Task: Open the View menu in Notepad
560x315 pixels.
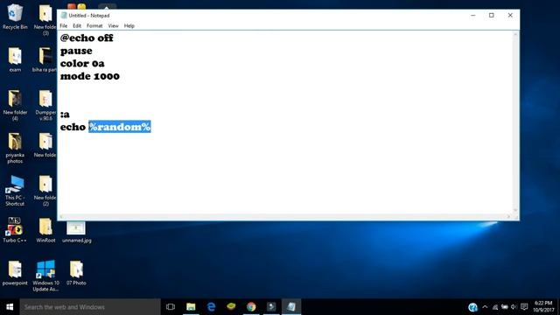Action: point(113,25)
